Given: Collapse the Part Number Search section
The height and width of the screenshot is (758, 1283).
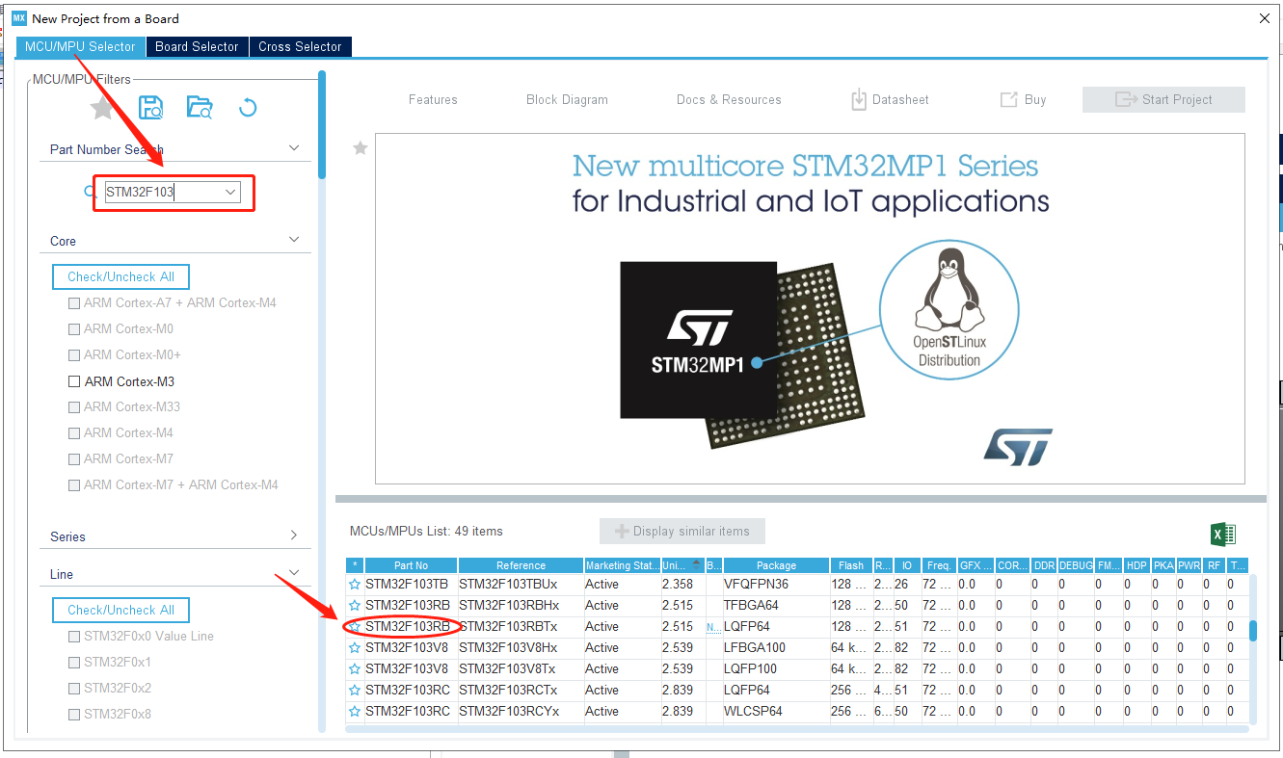Looking at the screenshot, I should 294,147.
